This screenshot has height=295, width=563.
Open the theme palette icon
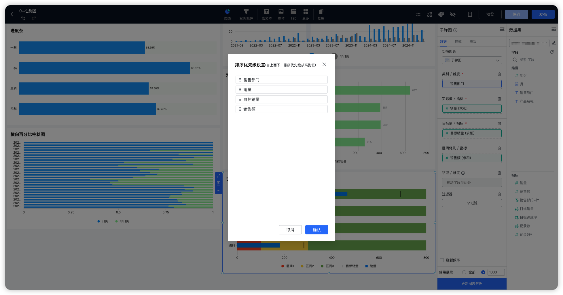(441, 14)
